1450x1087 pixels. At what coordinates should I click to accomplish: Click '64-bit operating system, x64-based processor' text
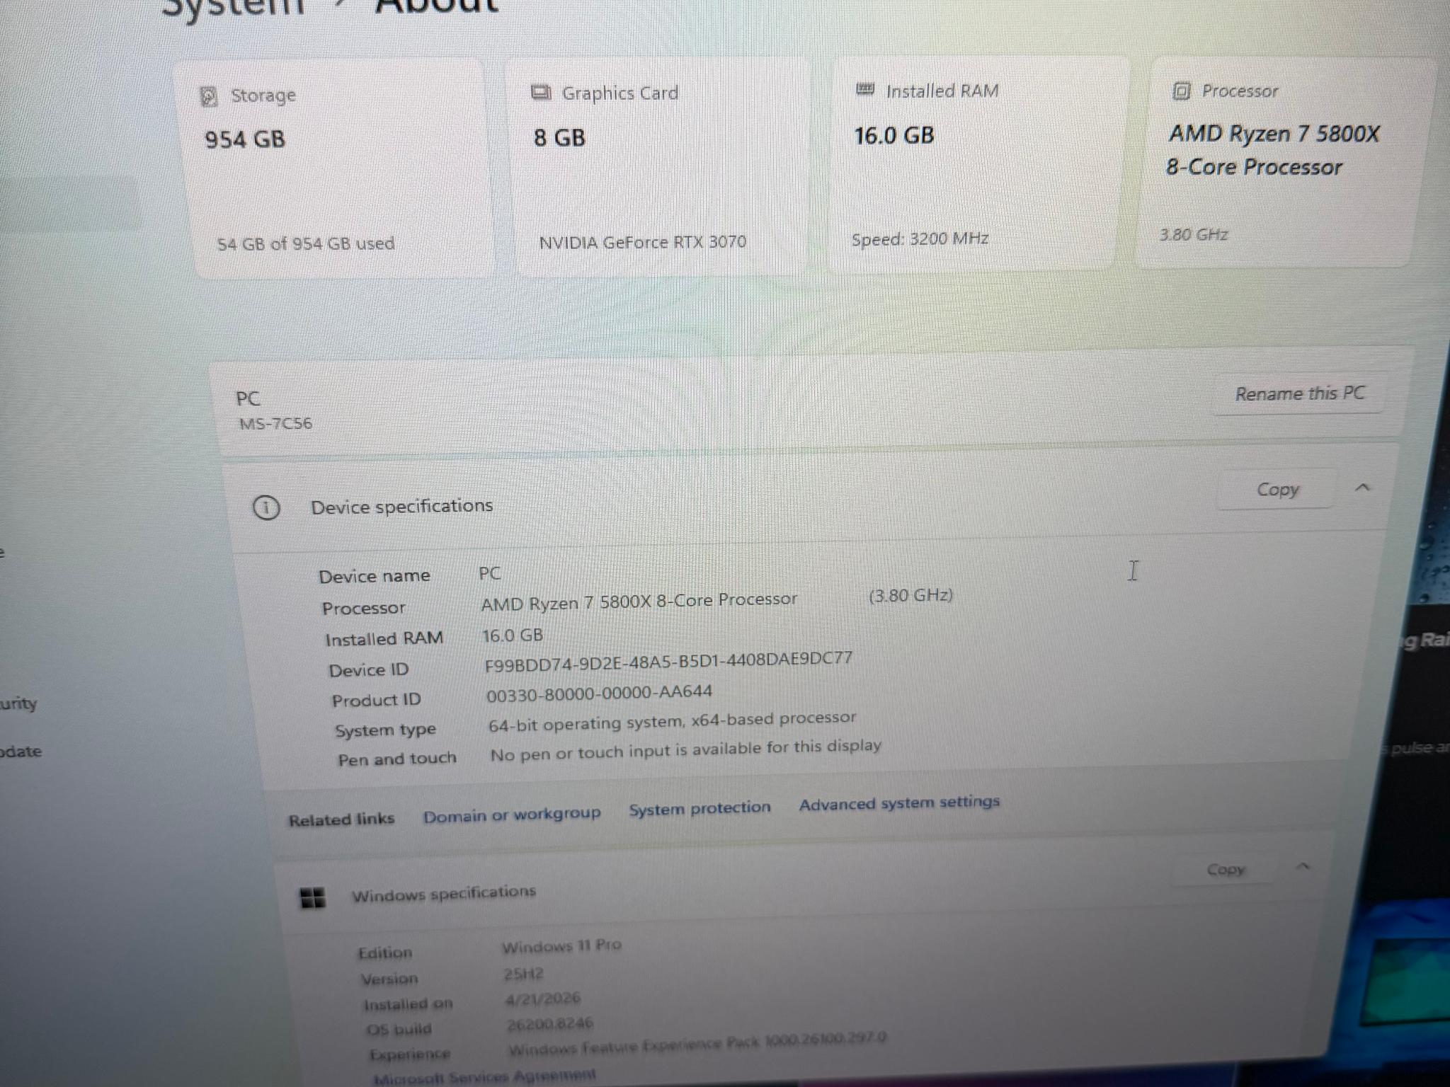[672, 722]
